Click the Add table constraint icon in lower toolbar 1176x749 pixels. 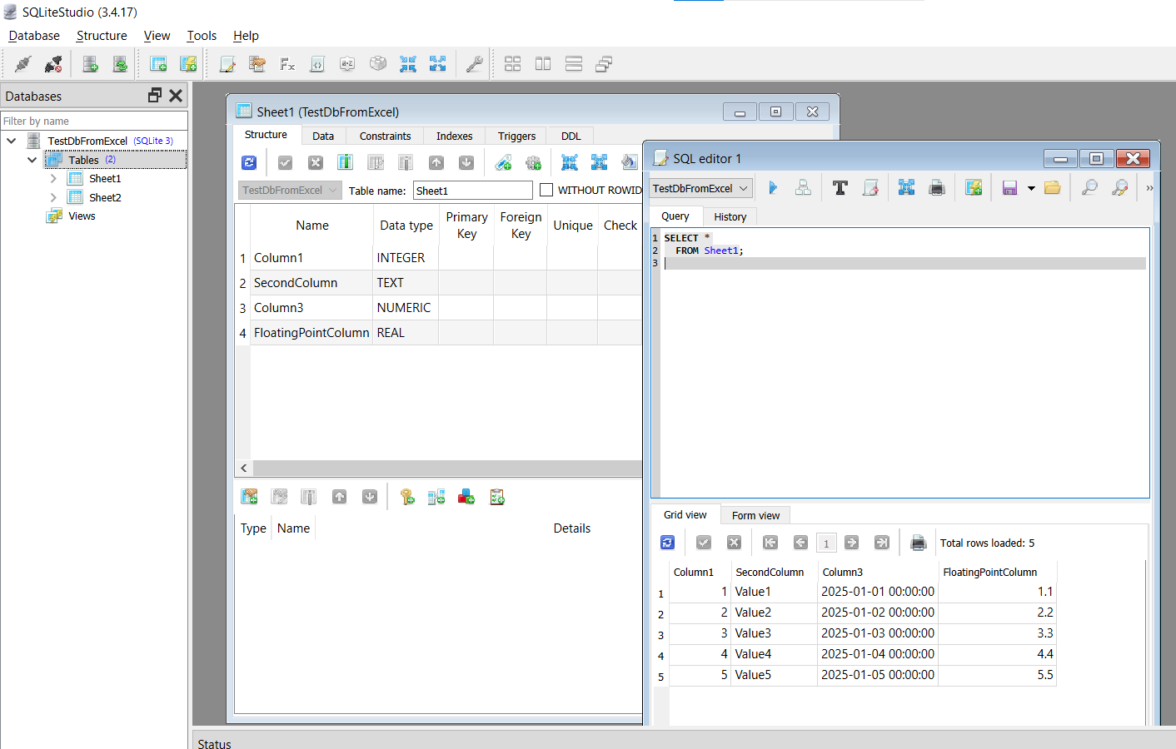(x=249, y=497)
